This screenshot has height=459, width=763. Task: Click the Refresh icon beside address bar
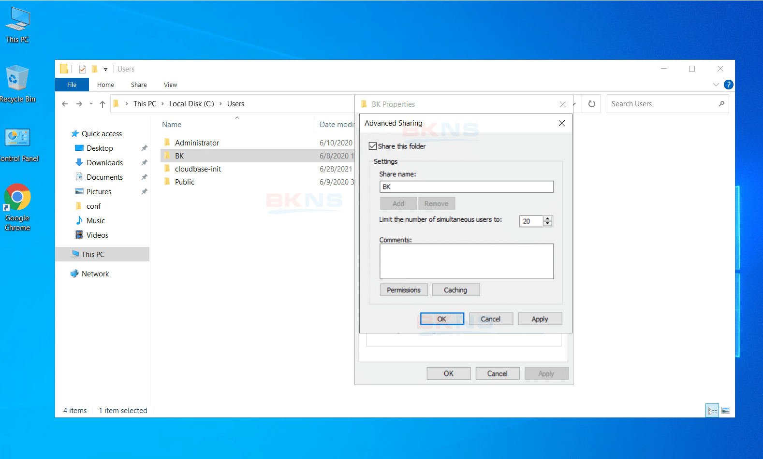coord(591,104)
